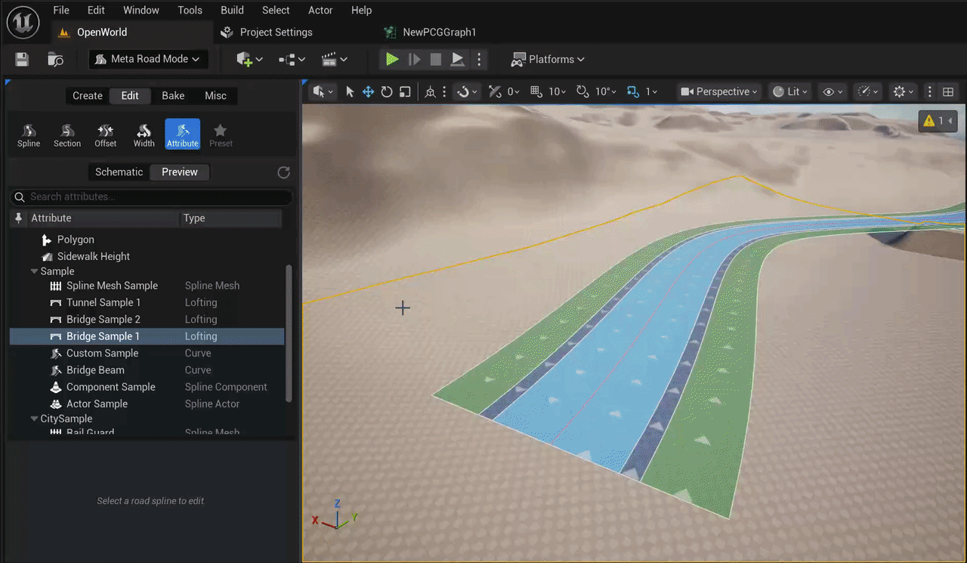Switch to the Schematic view

(x=119, y=172)
